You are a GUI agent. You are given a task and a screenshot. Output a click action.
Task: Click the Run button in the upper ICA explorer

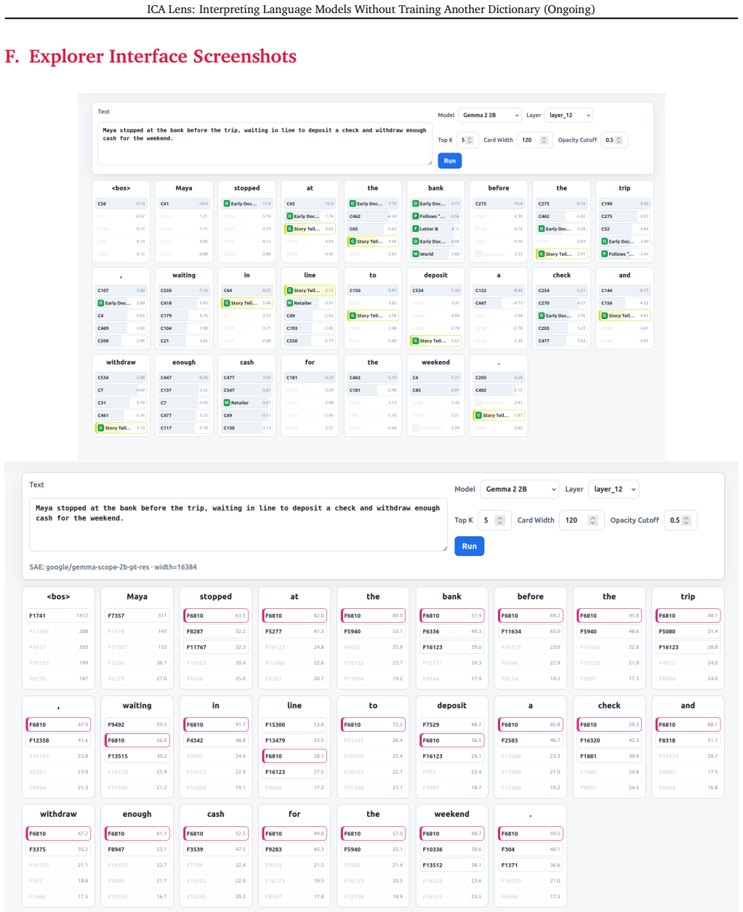click(450, 161)
